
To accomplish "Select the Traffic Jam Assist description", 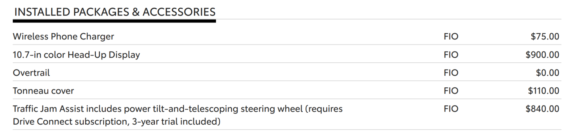I will (x=178, y=115).
